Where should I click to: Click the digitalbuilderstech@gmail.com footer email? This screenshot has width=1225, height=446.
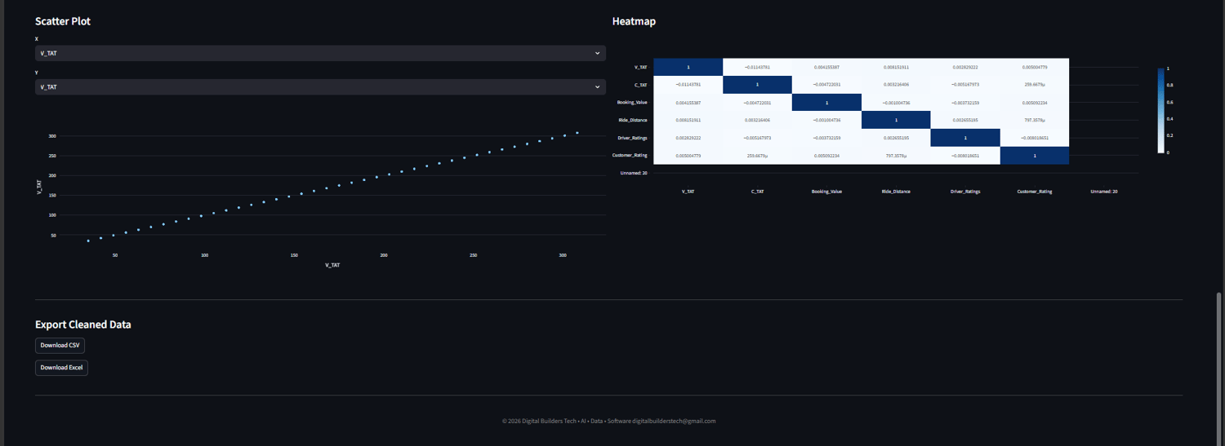[x=674, y=421]
